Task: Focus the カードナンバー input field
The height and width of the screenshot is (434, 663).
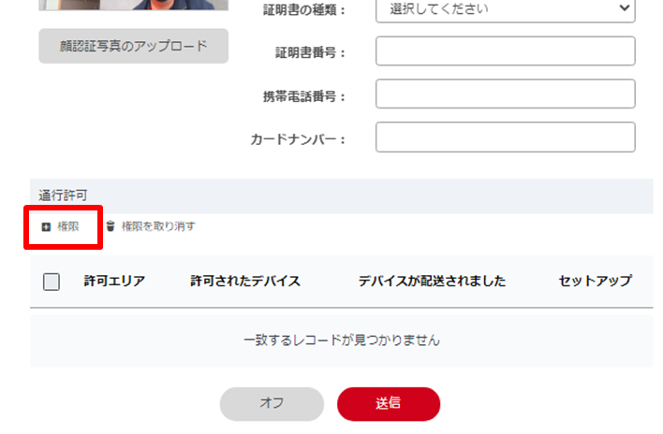Action: (506, 137)
